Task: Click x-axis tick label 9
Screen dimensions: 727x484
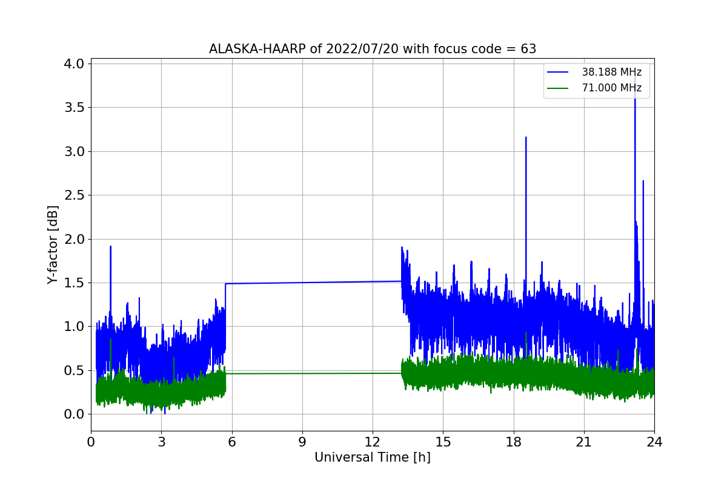Action: pos(302,442)
